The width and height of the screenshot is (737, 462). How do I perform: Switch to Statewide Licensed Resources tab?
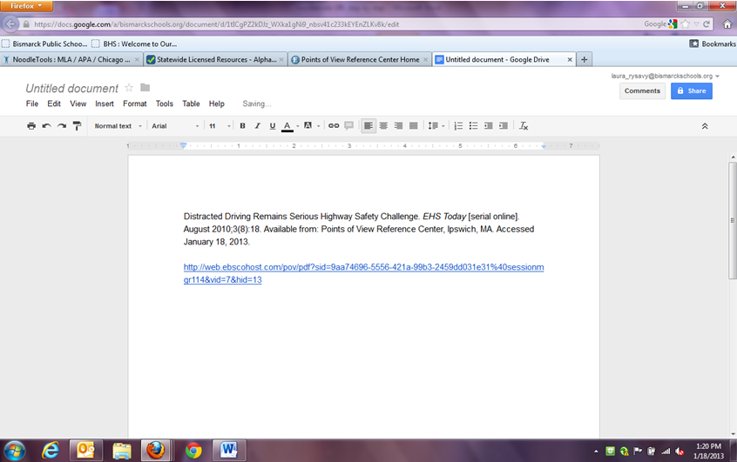(x=215, y=60)
